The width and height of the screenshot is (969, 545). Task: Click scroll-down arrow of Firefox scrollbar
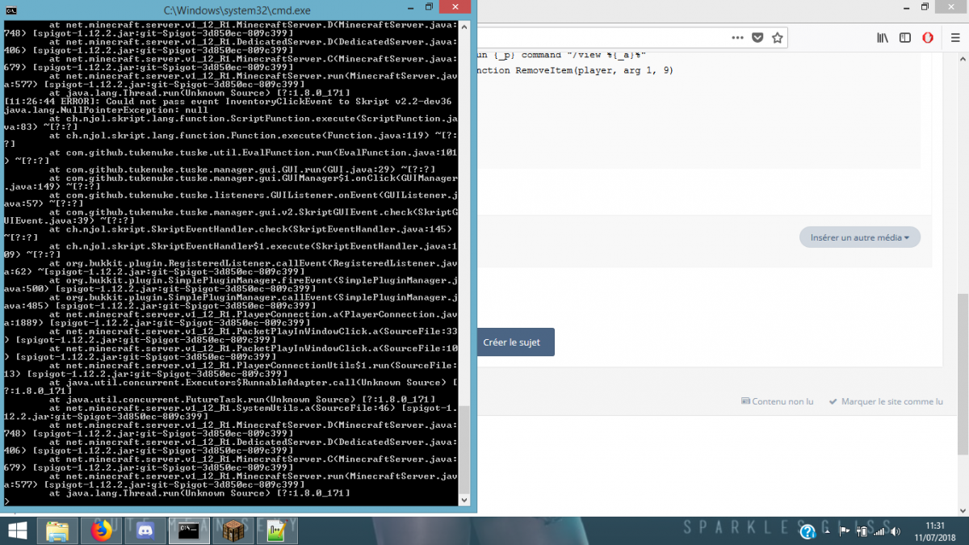(963, 511)
